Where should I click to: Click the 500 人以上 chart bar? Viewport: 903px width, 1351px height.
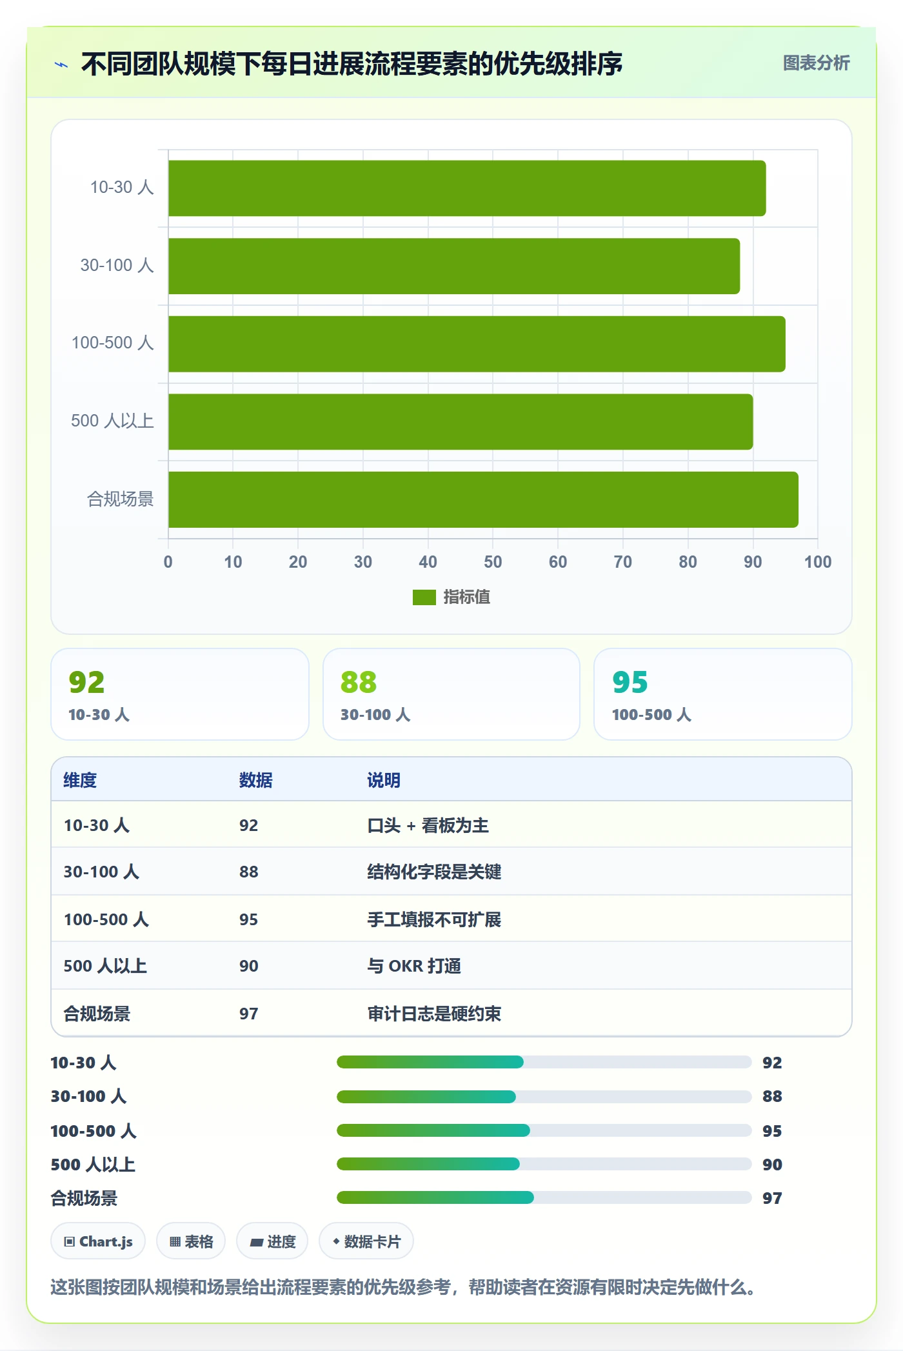(x=461, y=422)
